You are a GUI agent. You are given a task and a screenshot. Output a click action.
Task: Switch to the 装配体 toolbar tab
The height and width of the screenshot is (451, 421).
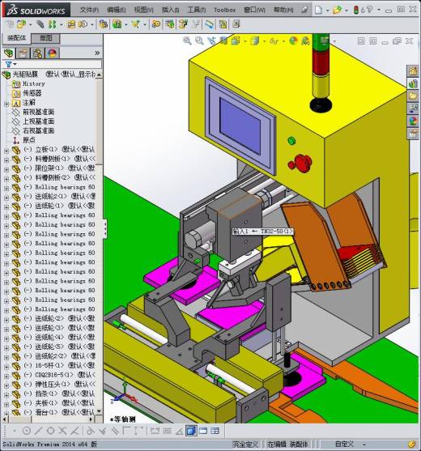pyautogui.click(x=16, y=38)
